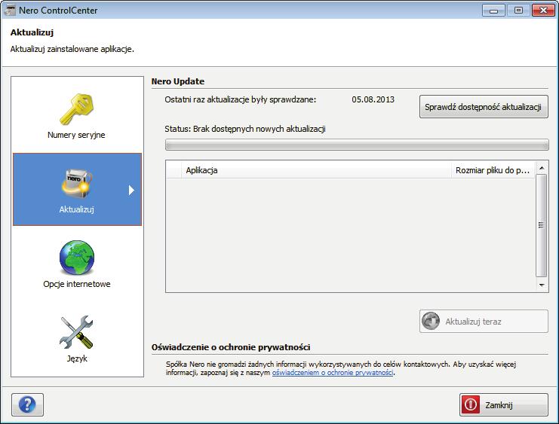Select the Numery seryjne label
Screen dimensions: 559x424
pos(76,135)
